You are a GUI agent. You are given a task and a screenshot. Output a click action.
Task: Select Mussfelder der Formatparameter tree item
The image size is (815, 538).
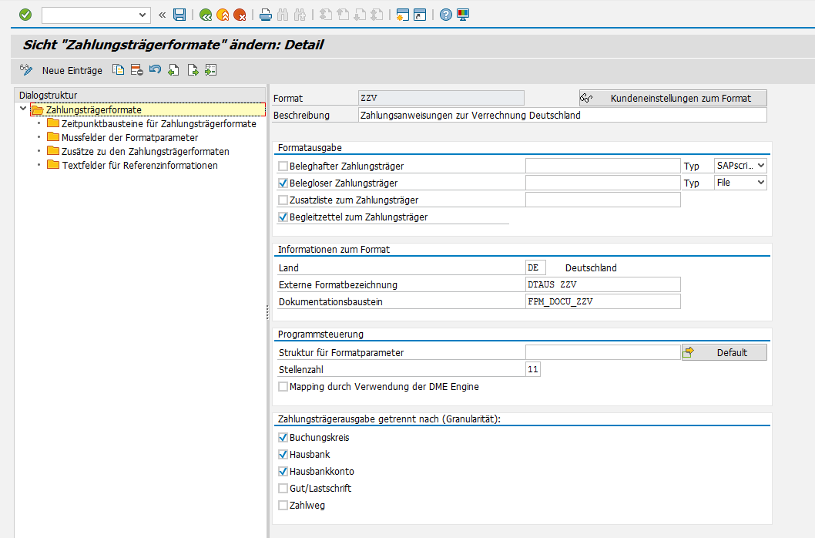point(129,138)
